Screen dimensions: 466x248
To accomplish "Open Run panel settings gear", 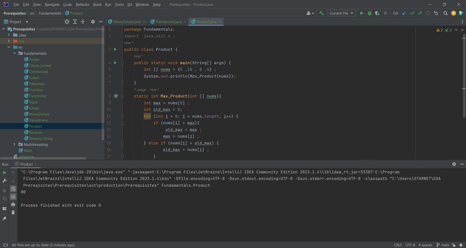I will click(x=454, y=164).
